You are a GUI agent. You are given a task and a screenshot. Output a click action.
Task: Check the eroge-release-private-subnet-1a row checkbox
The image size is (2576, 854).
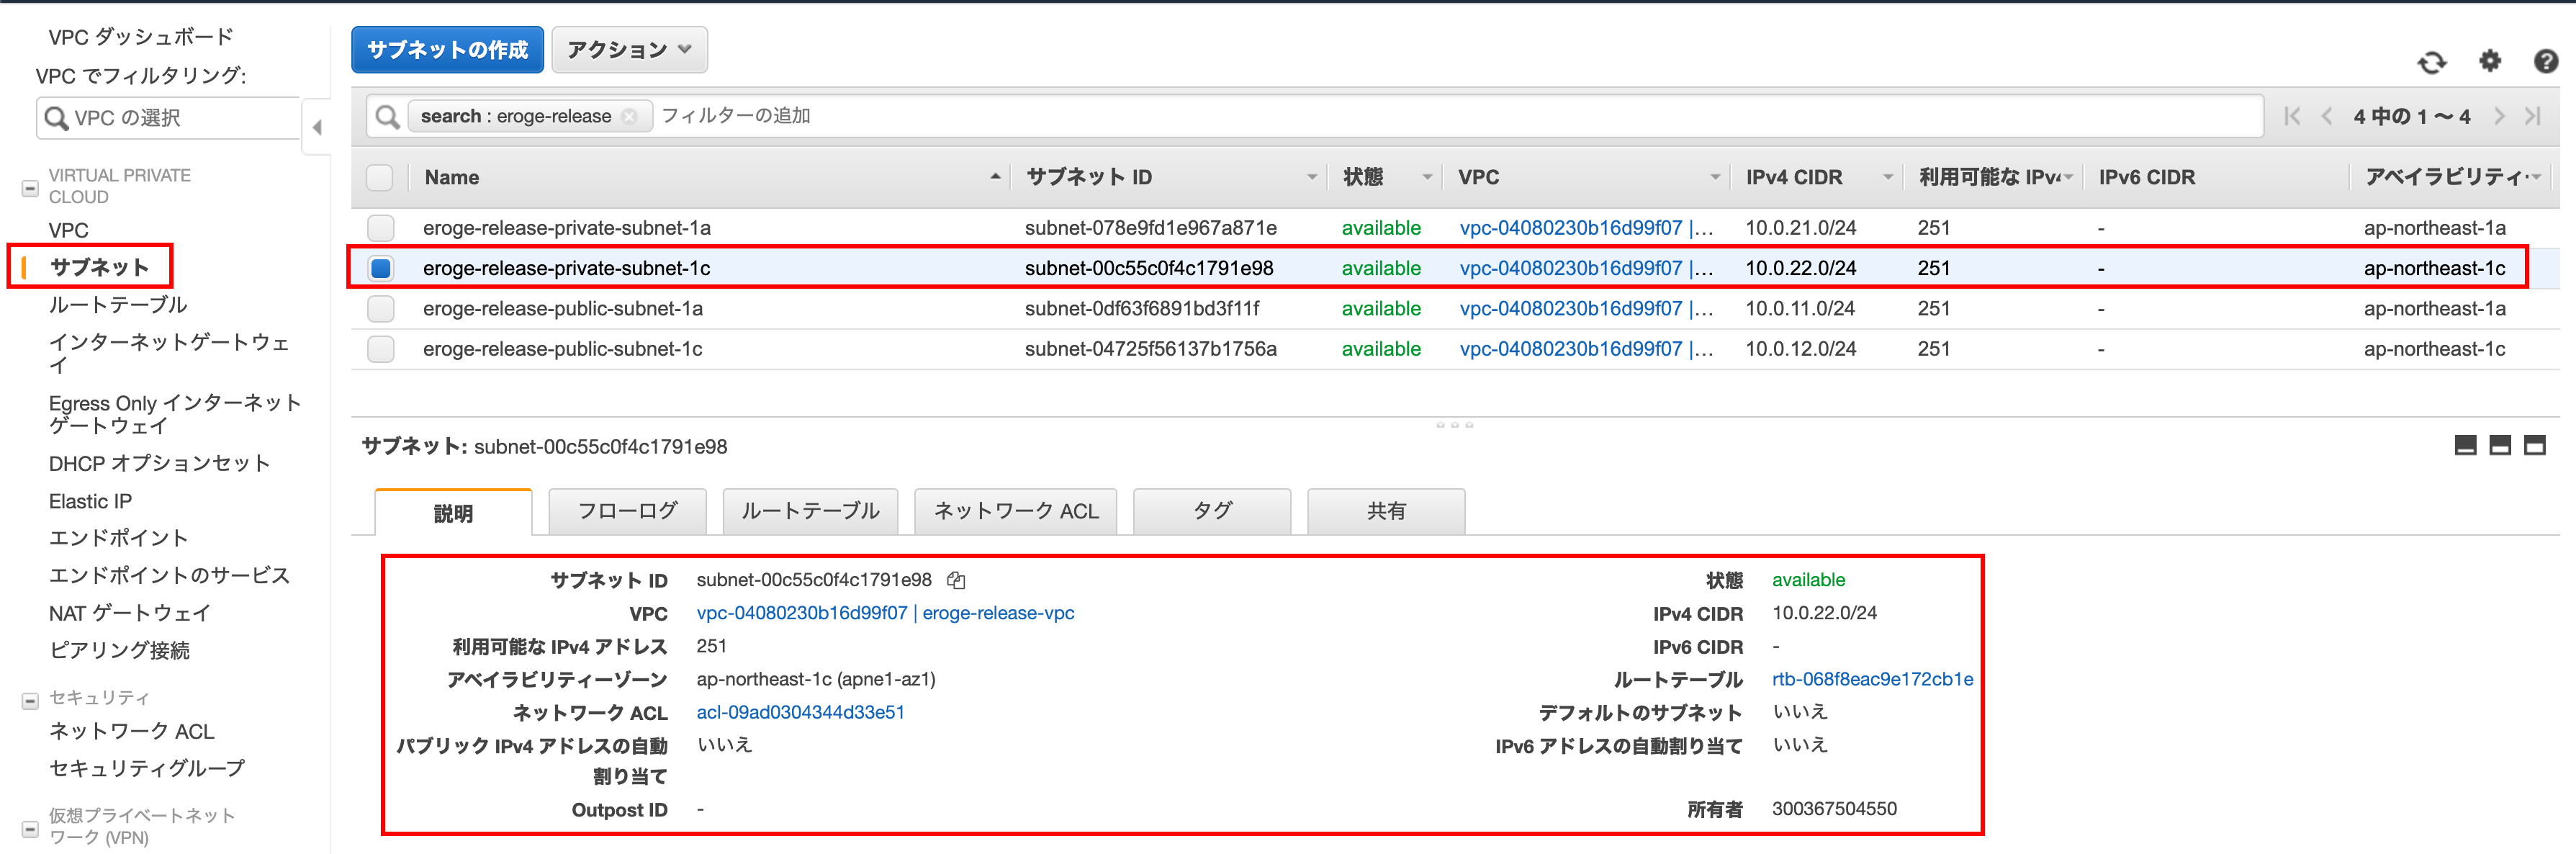380,228
